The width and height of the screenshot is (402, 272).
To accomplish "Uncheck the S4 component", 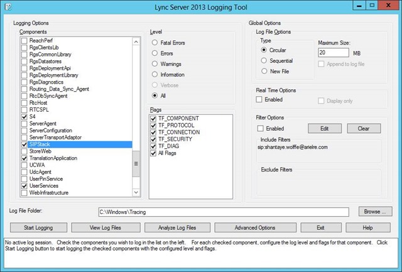I will [x=24, y=117].
